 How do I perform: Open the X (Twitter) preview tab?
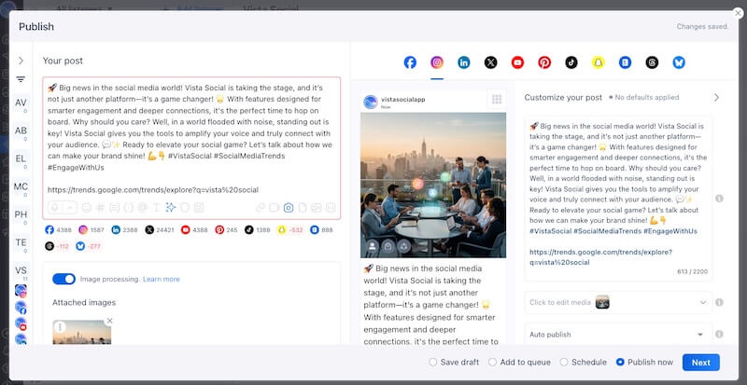coord(491,62)
